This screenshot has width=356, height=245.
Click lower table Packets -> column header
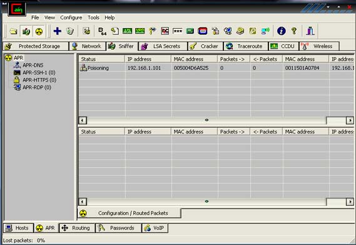(233, 132)
